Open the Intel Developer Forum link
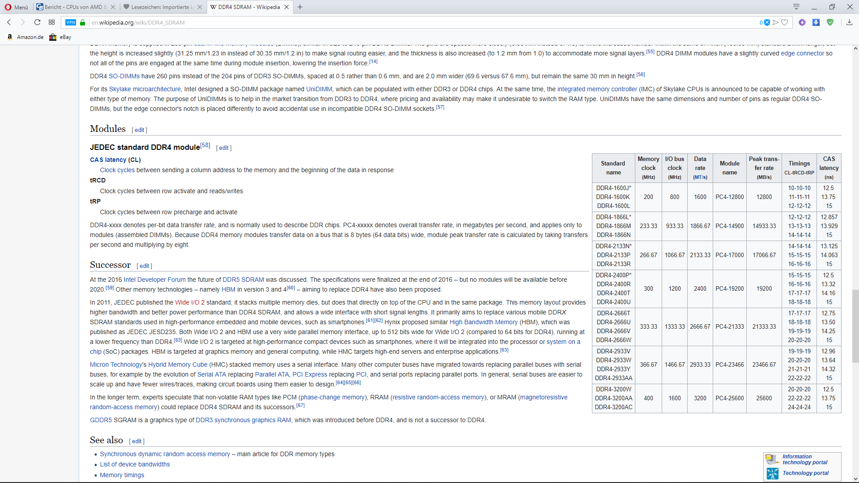 pyautogui.click(x=154, y=280)
